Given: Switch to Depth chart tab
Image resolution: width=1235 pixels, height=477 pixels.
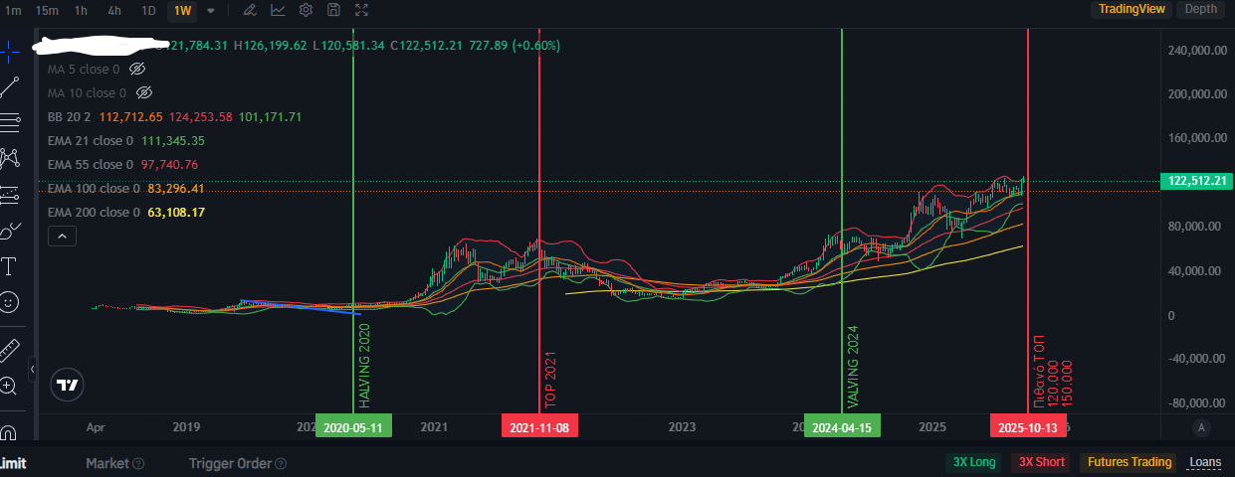Looking at the screenshot, I should pyautogui.click(x=1200, y=9).
